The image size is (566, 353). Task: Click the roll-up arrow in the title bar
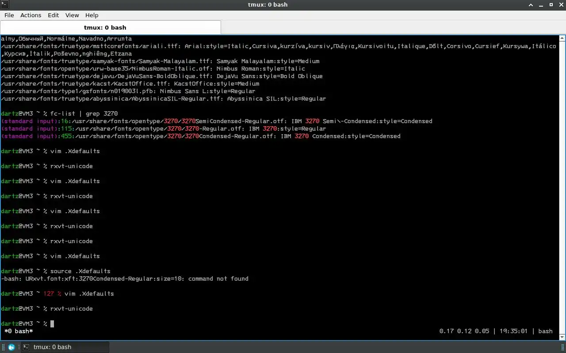point(531,4)
